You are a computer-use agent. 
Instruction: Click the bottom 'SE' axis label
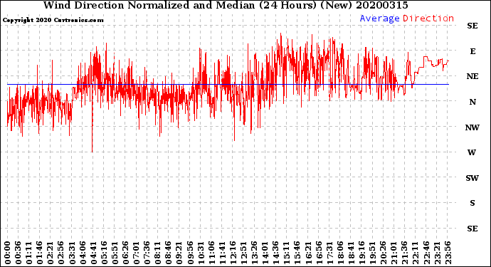pyautogui.click(x=472, y=229)
